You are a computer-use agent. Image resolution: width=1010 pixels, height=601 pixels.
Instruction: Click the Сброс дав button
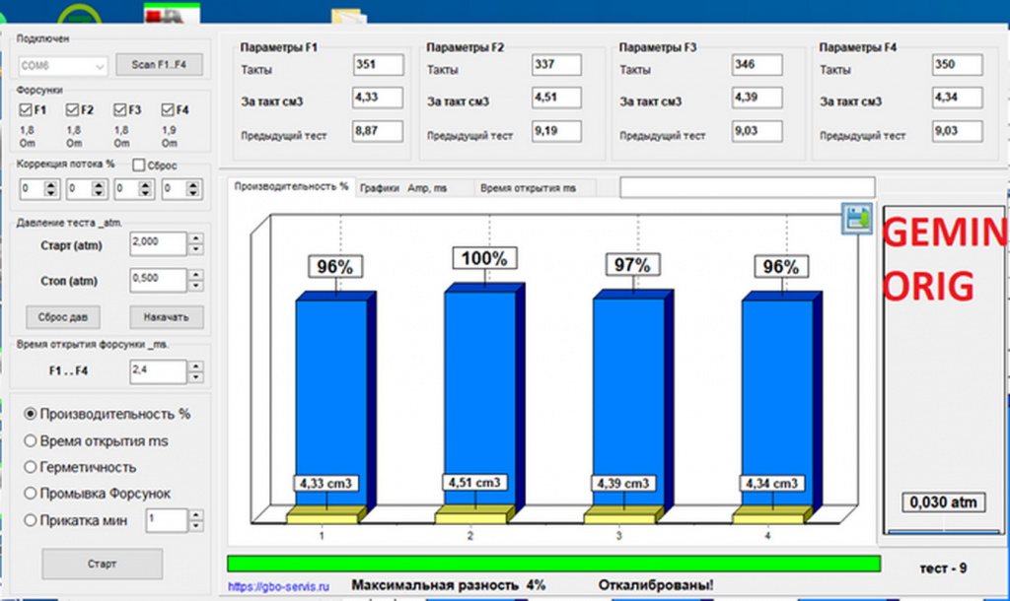click(x=63, y=316)
